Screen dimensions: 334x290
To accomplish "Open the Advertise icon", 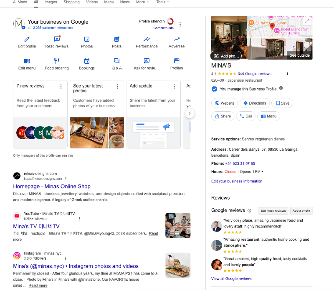I will pos(177,39).
